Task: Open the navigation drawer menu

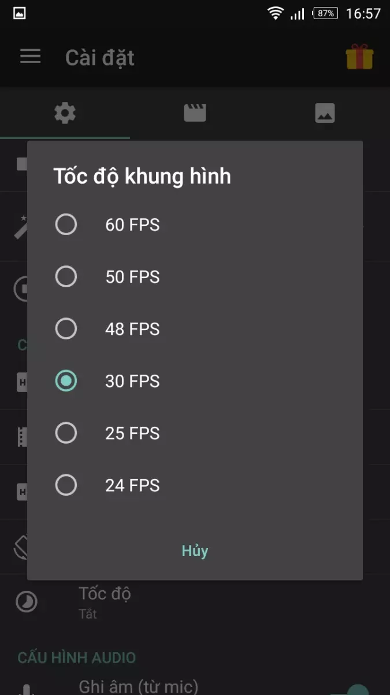Action: (x=30, y=56)
